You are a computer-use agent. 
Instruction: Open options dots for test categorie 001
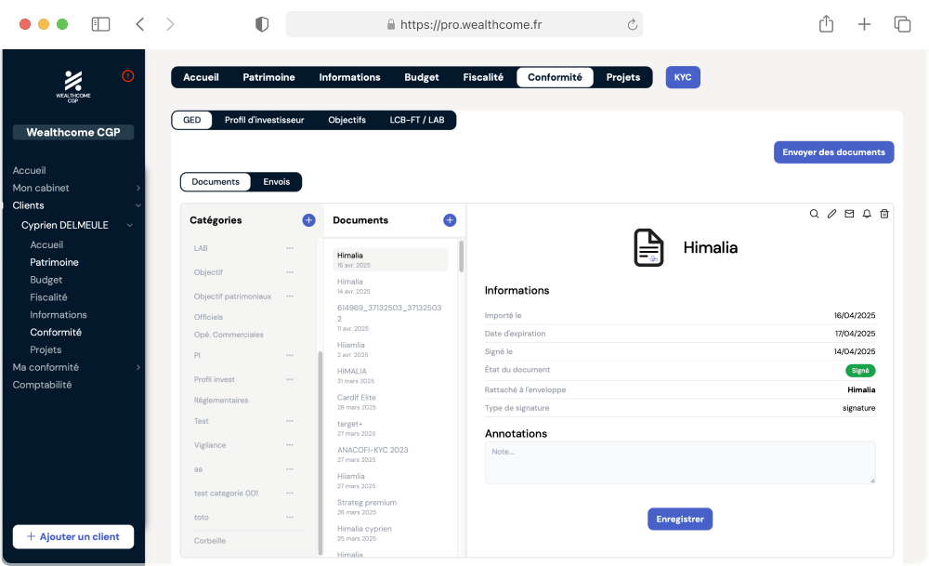pyautogui.click(x=290, y=494)
